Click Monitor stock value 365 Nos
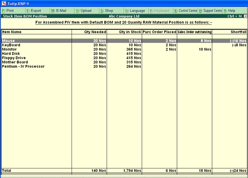This screenshot has width=248, height=178. click(x=133, y=49)
